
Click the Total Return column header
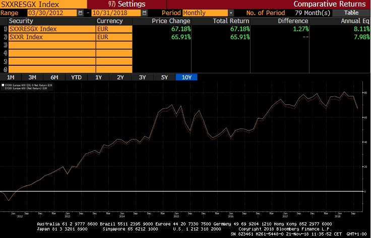pos(231,21)
